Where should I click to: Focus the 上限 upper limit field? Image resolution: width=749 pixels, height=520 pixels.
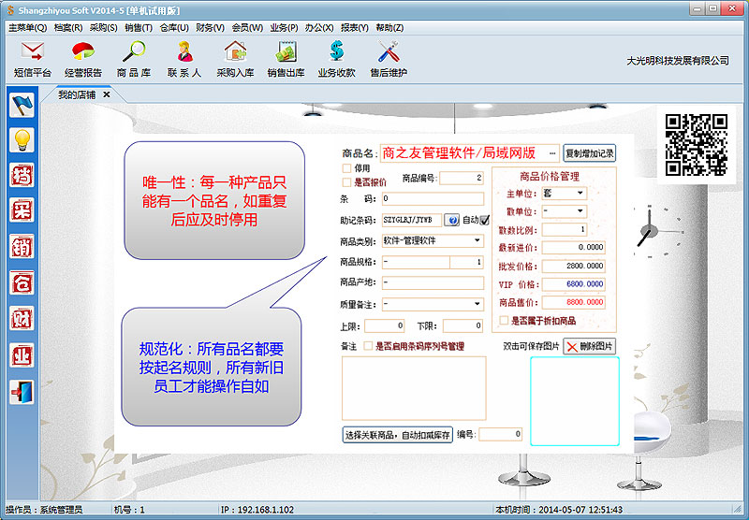click(x=385, y=325)
